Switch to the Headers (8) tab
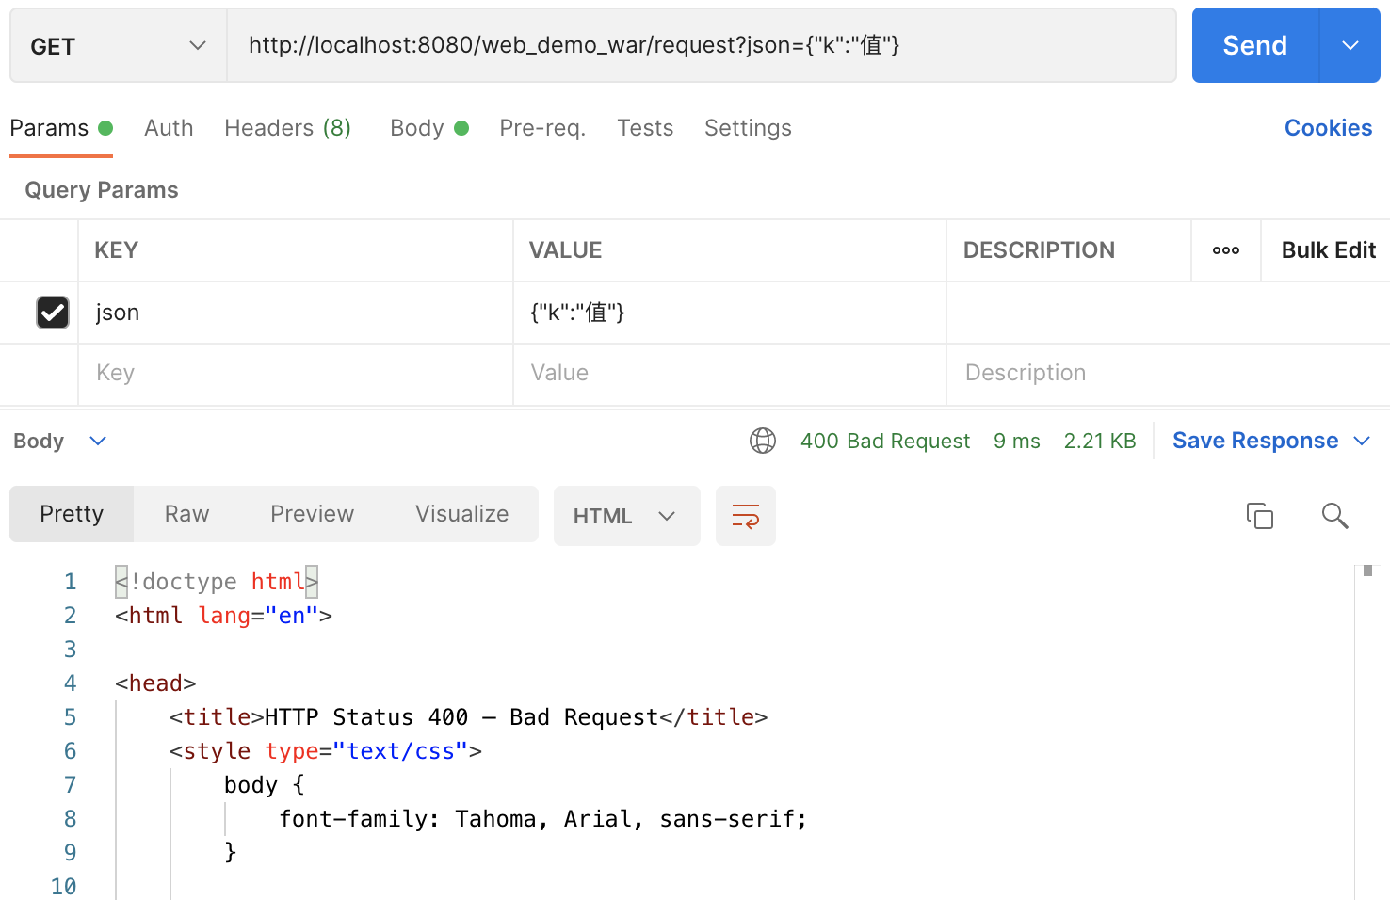This screenshot has height=900, width=1390. [287, 128]
